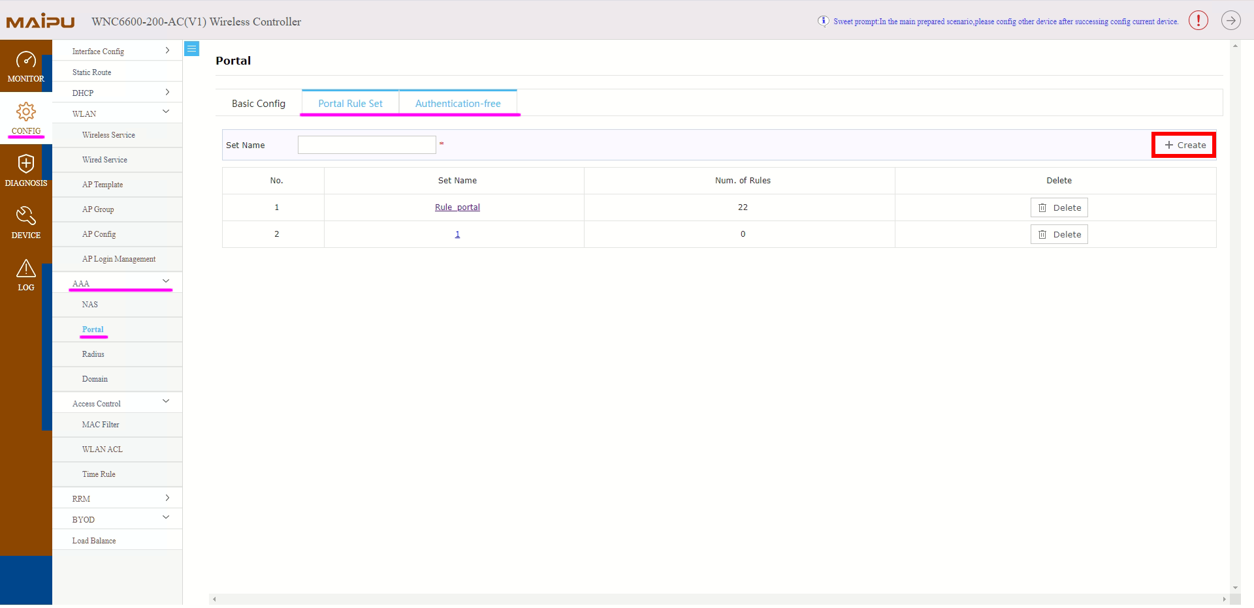Collapse the Access Control chevron
Screen dimensions: 1254x608
[x=166, y=401]
